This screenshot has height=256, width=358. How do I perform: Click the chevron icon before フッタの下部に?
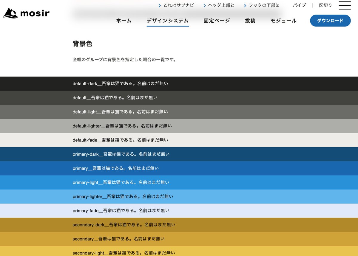(245, 5)
